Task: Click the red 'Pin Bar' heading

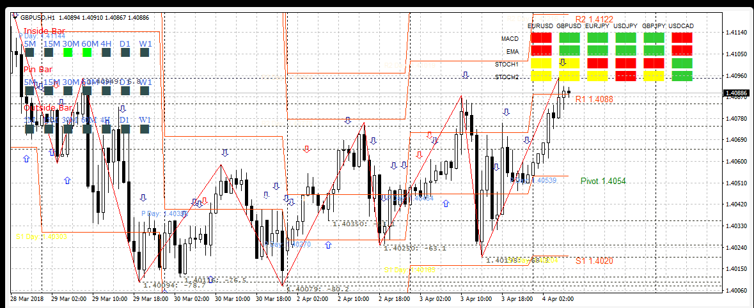Action: click(38, 70)
